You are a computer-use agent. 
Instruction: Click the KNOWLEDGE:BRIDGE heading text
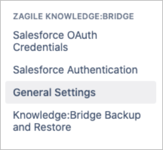89,17
